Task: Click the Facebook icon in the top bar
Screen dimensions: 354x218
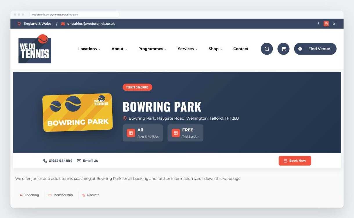Action: (318, 24)
